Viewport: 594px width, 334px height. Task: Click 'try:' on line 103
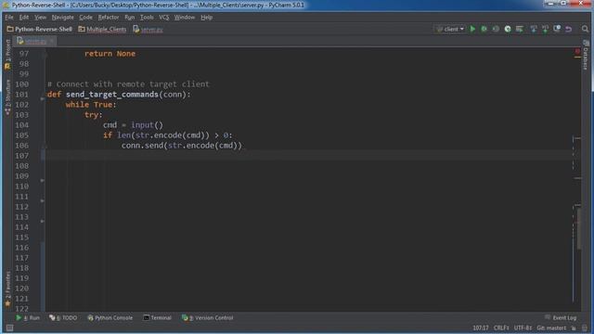(93, 115)
